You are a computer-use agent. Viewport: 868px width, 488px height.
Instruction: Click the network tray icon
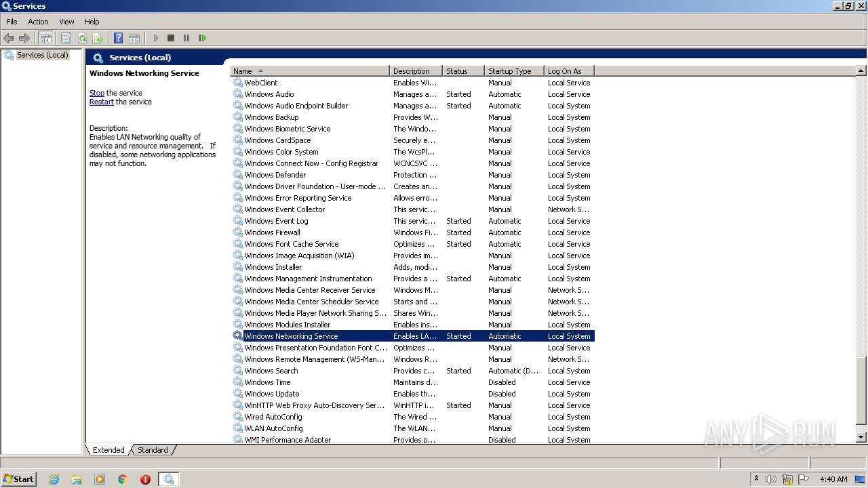(x=787, y=479)
